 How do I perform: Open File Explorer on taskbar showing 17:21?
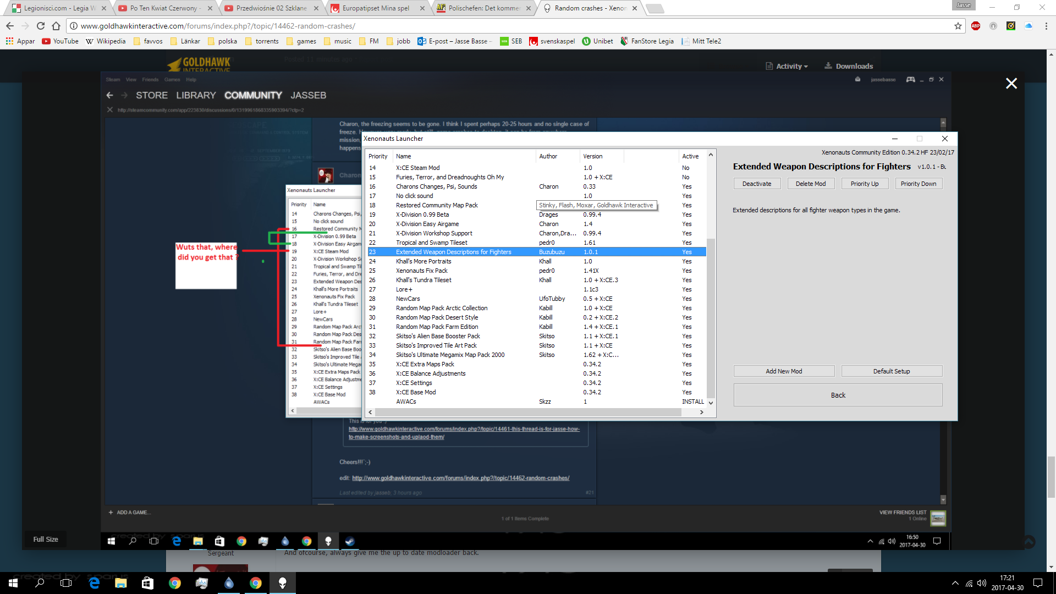click(121, 583)
